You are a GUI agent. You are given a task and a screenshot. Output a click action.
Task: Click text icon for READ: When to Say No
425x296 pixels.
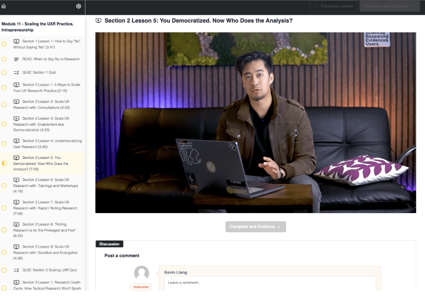click(x=17, y=59)
